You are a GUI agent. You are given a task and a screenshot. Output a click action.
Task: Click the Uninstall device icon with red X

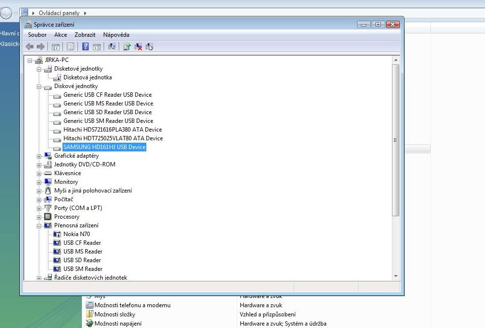138,46
